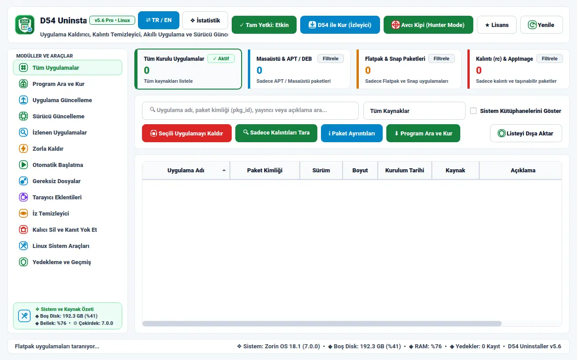The image size is (577, 360).
Task: Click the Yenile refresh button
Action: [x=541, y=25]
